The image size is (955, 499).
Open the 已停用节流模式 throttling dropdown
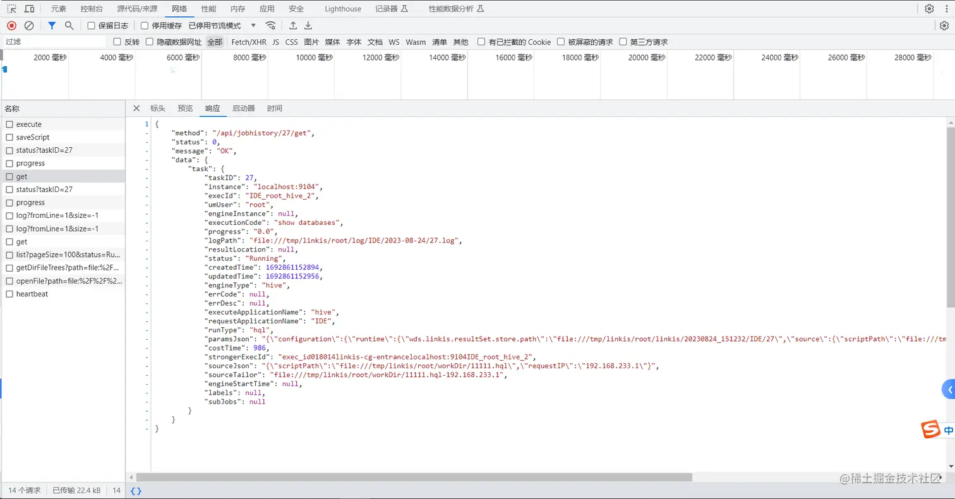coord(223,26)
